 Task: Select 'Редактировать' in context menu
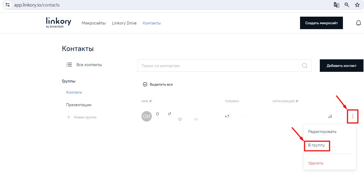click(322, 132)
